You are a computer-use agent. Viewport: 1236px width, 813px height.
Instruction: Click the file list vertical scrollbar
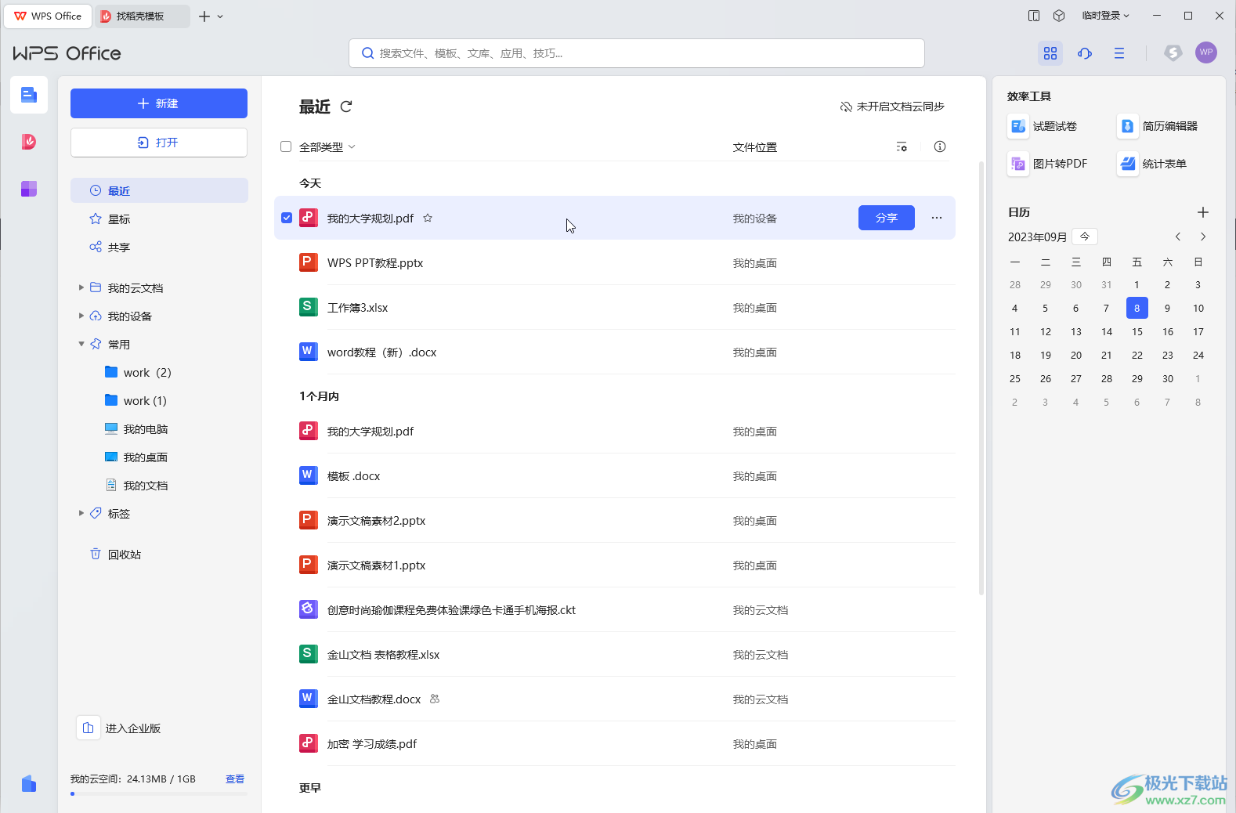[981, 378]
